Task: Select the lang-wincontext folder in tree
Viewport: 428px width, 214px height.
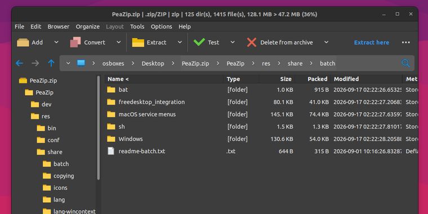Action: pos(74,211)
